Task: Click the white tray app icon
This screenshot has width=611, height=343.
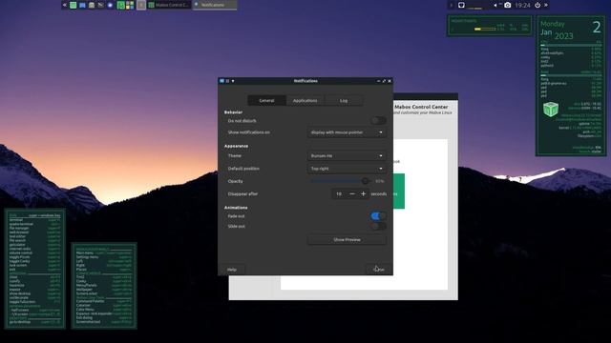Action: click(x=461, y=5)
